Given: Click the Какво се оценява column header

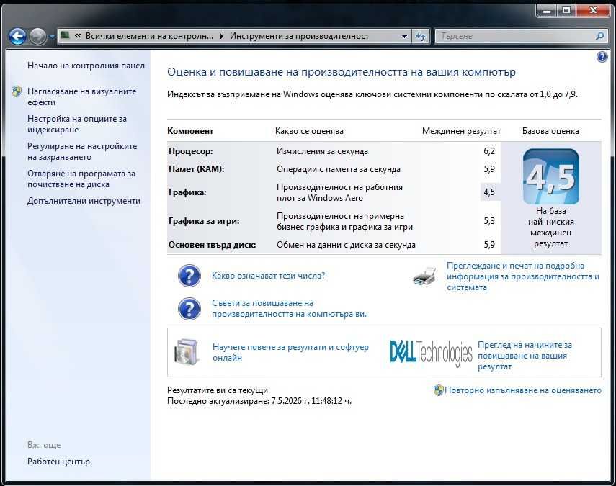Looking at the screenshot, I should click(309, 131).
